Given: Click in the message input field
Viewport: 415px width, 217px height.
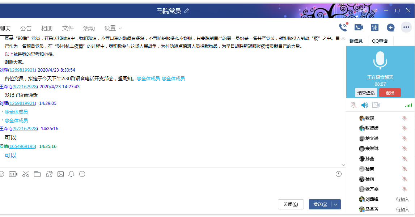Looking at the screenshot, I should [x=170, y=188].
